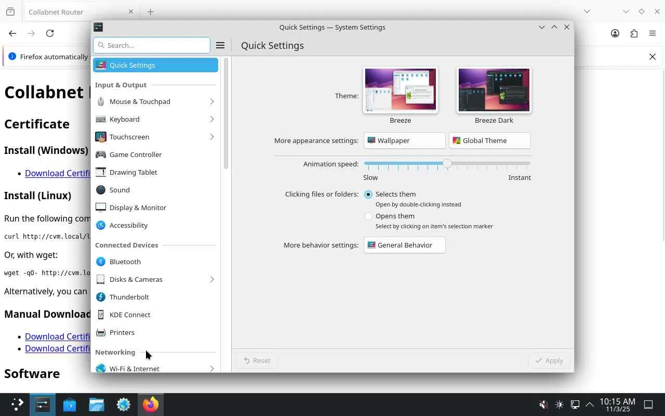Dismiss the Firefox notification bar
The width and height of the screenshot is (665, 416).
pyautogui.click(x=653, y=57)
